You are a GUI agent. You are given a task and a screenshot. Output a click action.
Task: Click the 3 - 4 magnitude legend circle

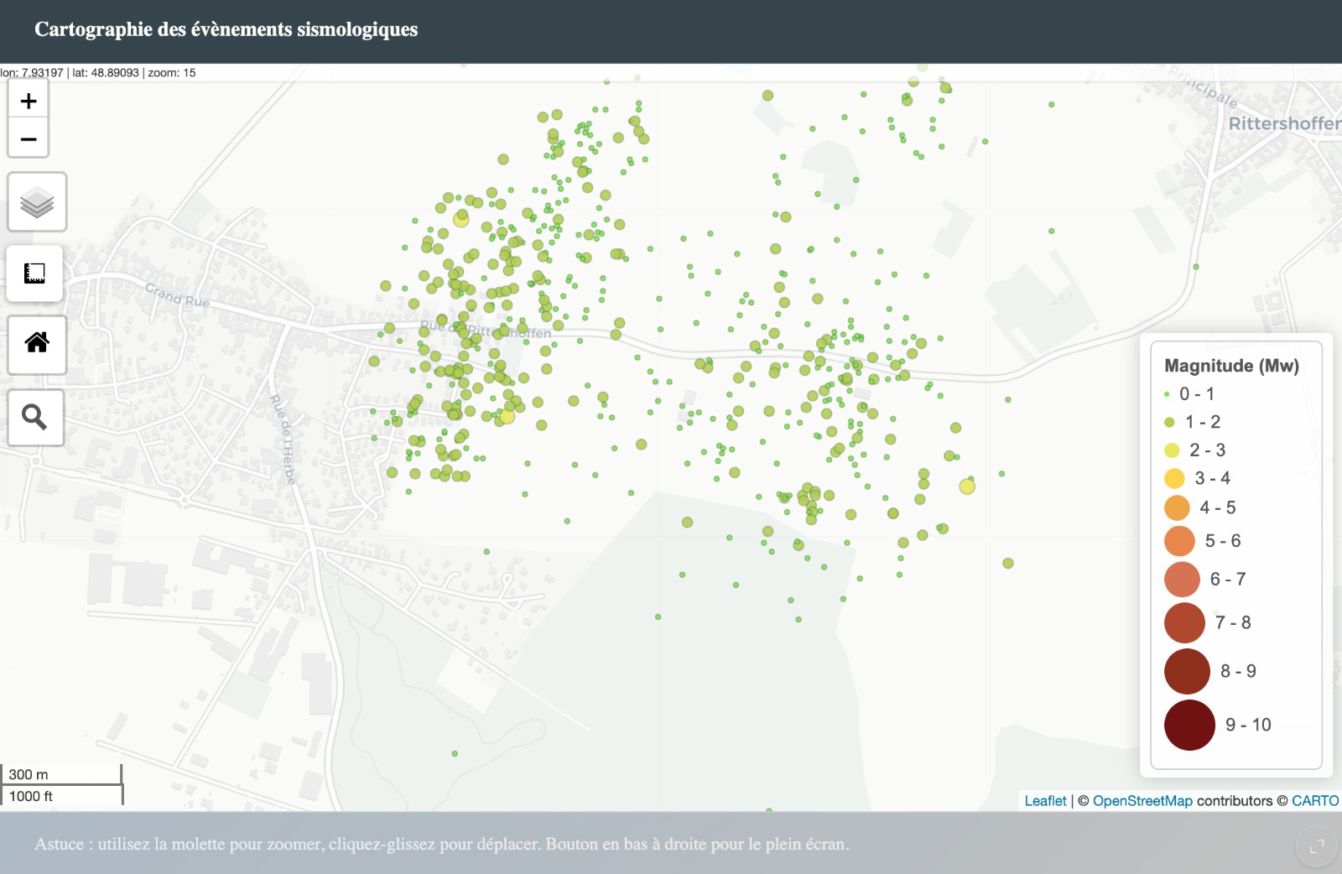[x=1174, y=478]
